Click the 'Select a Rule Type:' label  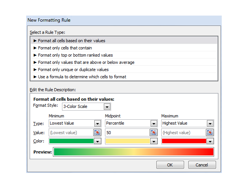pos(48,32)
